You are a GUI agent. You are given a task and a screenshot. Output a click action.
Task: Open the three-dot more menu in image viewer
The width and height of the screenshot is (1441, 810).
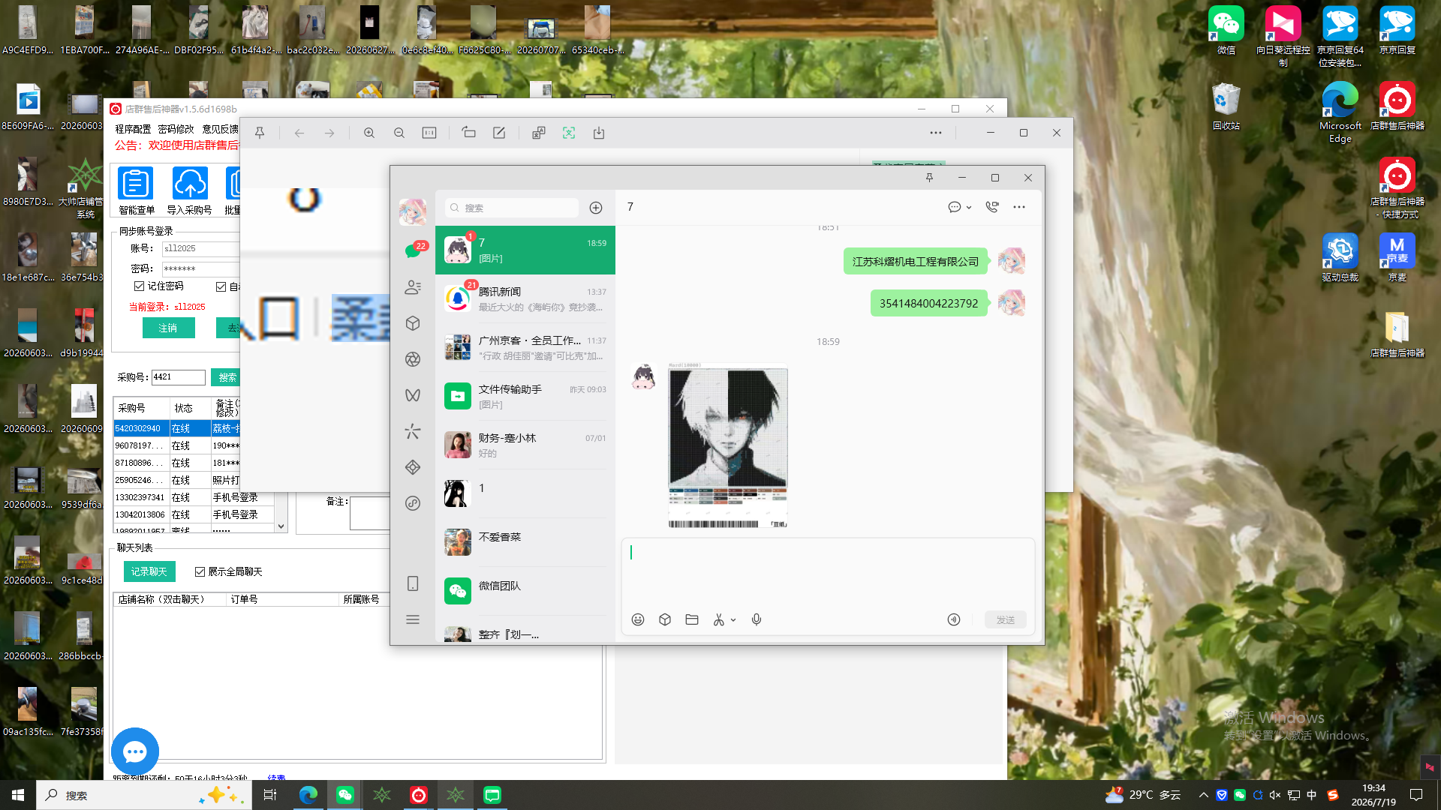pos(936,133)
